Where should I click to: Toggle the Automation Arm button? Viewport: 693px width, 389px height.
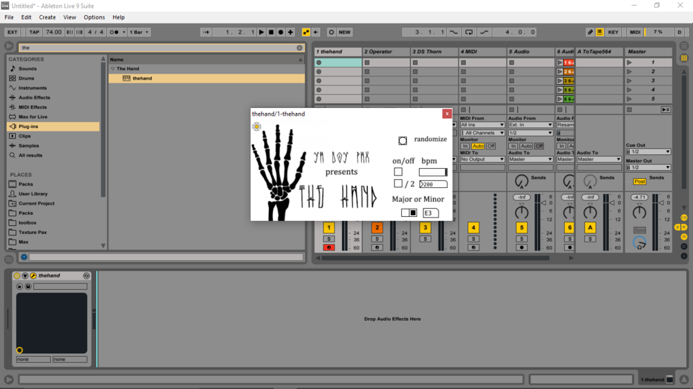306,32
